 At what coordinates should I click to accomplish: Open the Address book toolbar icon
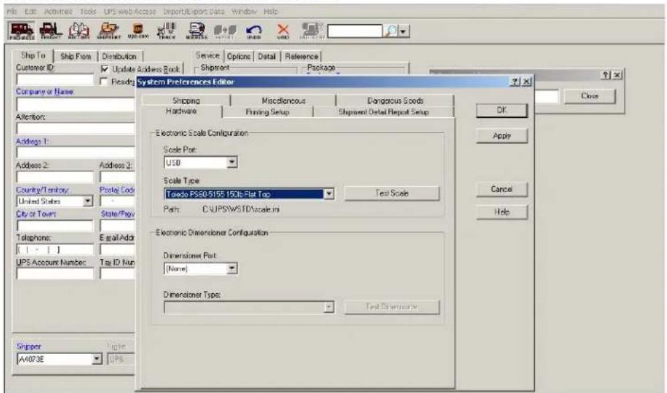point(196,31)
